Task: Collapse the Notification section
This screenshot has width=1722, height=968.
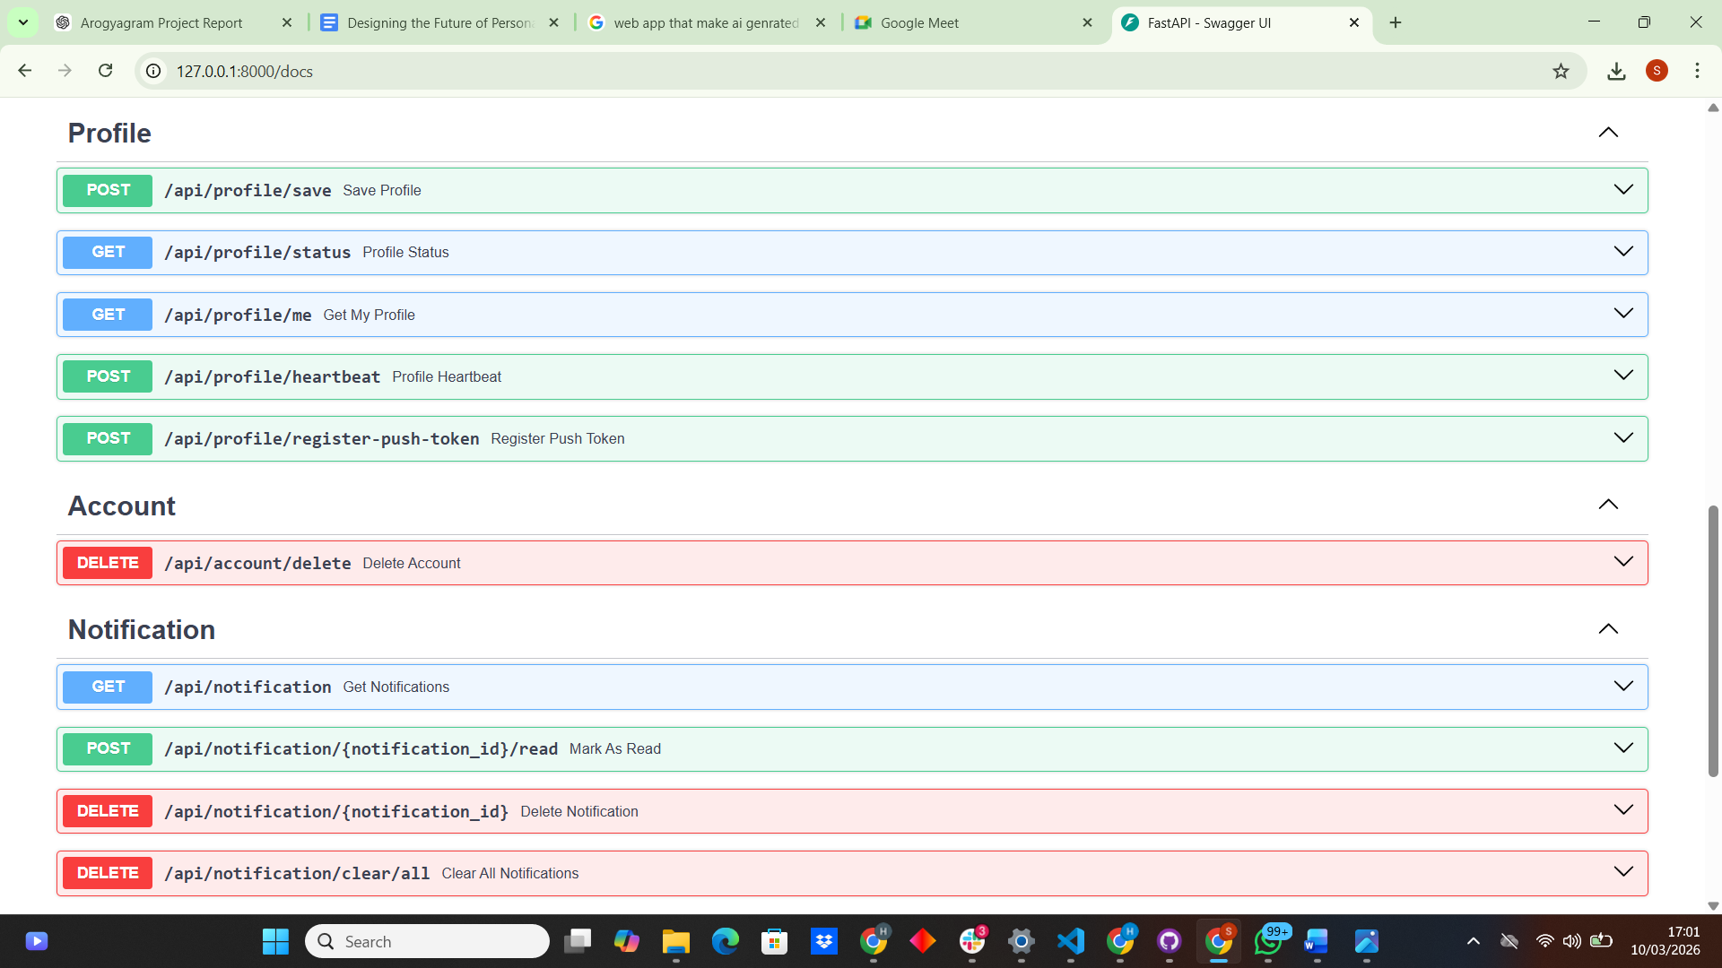Action: point(1608,629)
